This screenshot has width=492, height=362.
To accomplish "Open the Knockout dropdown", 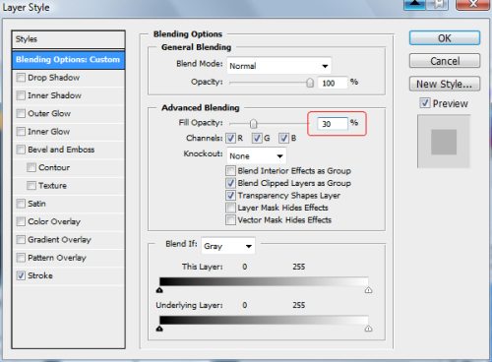I will tap(257, 156).
